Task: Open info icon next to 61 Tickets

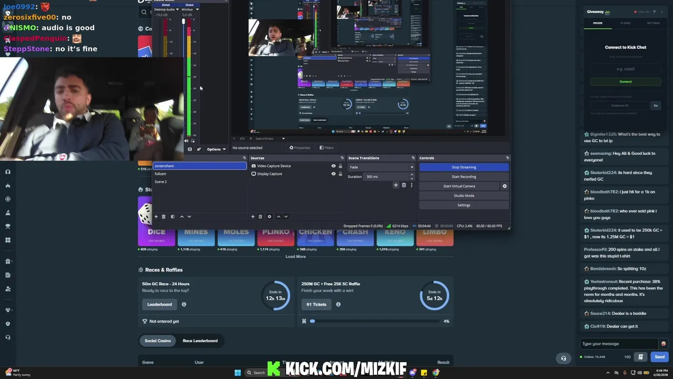Action: click(x=338, y=304)
